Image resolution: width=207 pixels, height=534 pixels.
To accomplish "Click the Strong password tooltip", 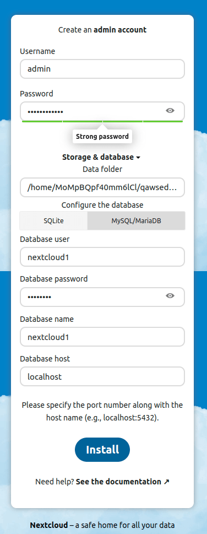I will pos(102,137).
